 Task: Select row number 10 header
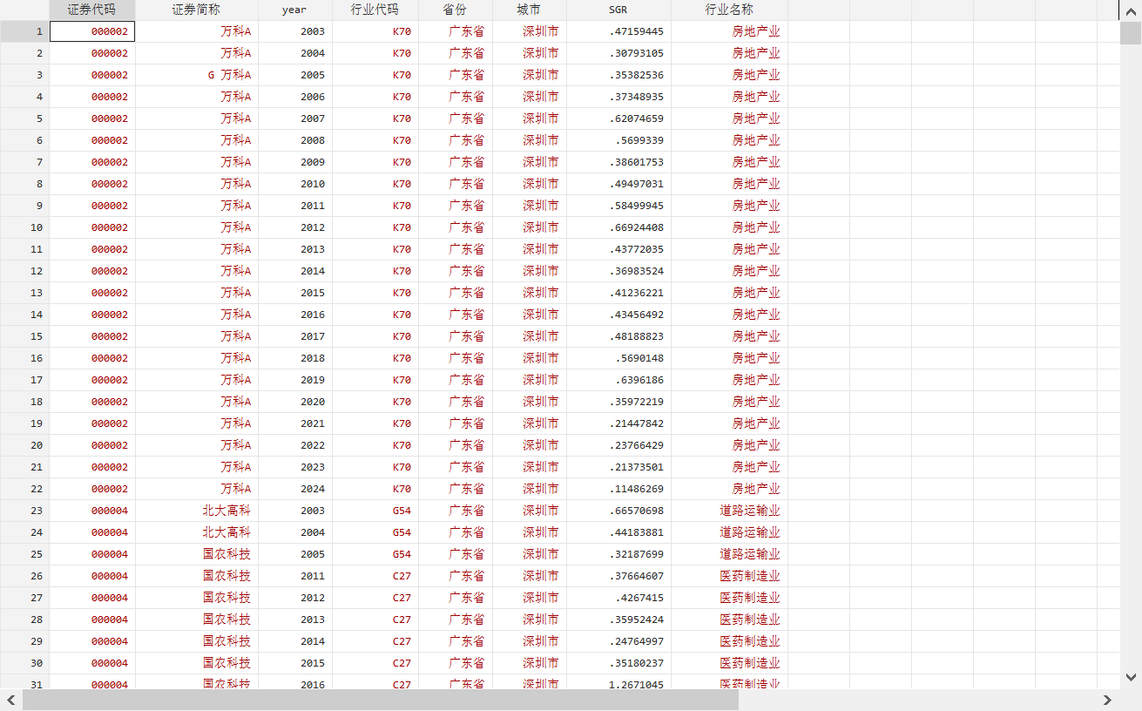pos(24,227)
